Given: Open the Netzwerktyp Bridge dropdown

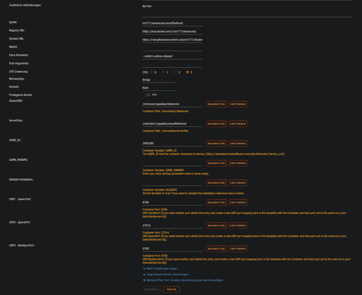Looking at the screenshot, I should click(159, 80).
